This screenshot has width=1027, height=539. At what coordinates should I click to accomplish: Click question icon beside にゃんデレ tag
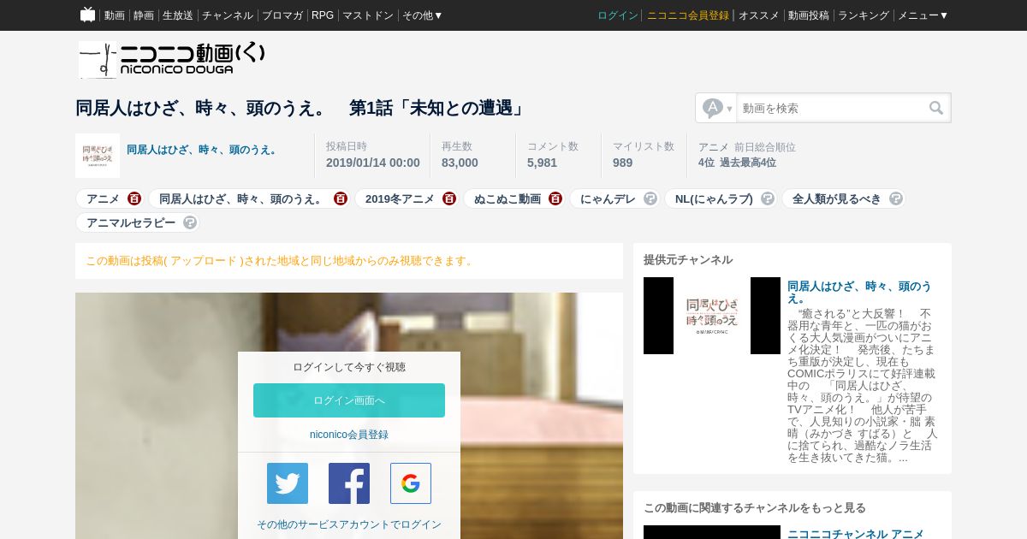click(650, 198)
